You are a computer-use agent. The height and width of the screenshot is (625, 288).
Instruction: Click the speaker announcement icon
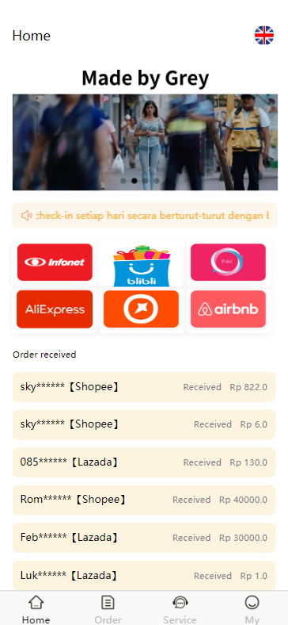tap(27, 216)
